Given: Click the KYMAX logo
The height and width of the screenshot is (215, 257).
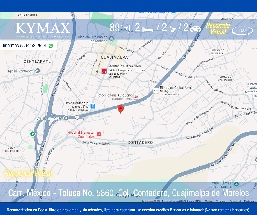Looking at the screenshot, I should click(x=43, y=30).
